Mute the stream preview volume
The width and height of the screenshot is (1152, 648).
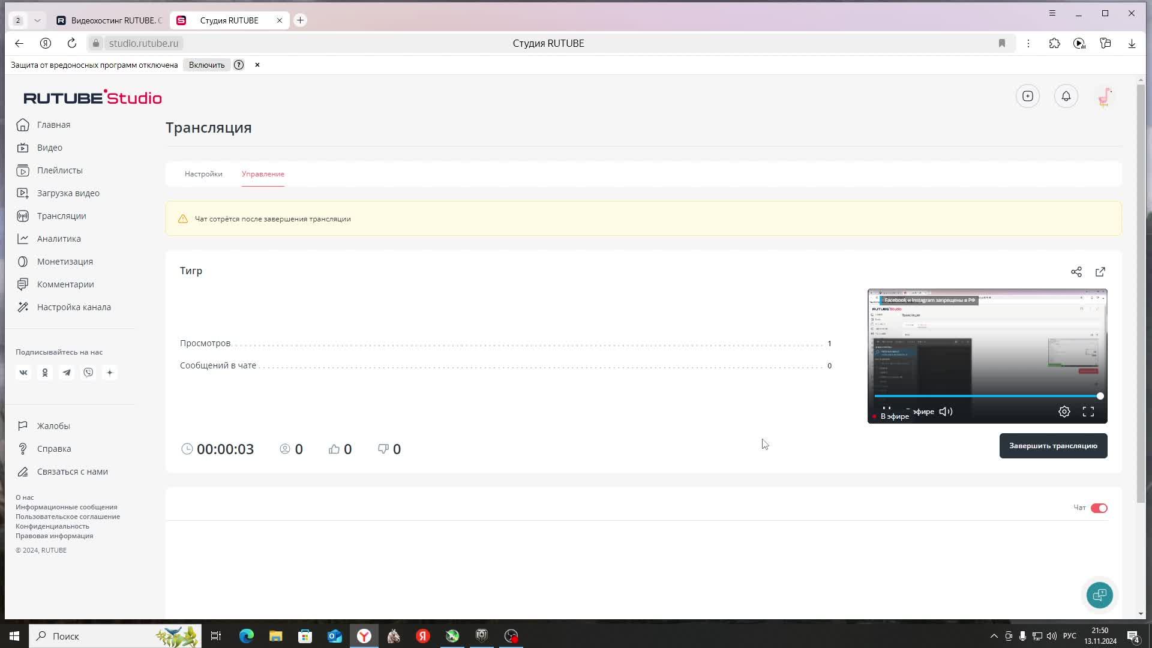click(x=946, y=412)
